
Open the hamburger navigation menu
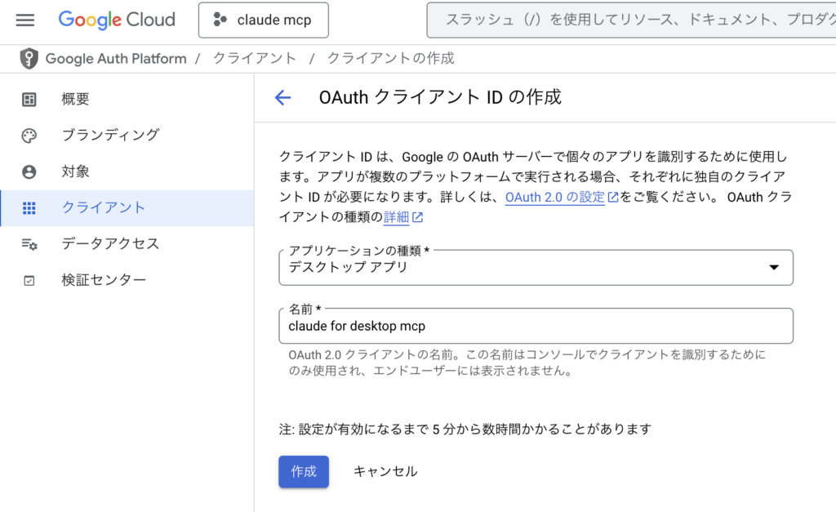click(25, 20)
